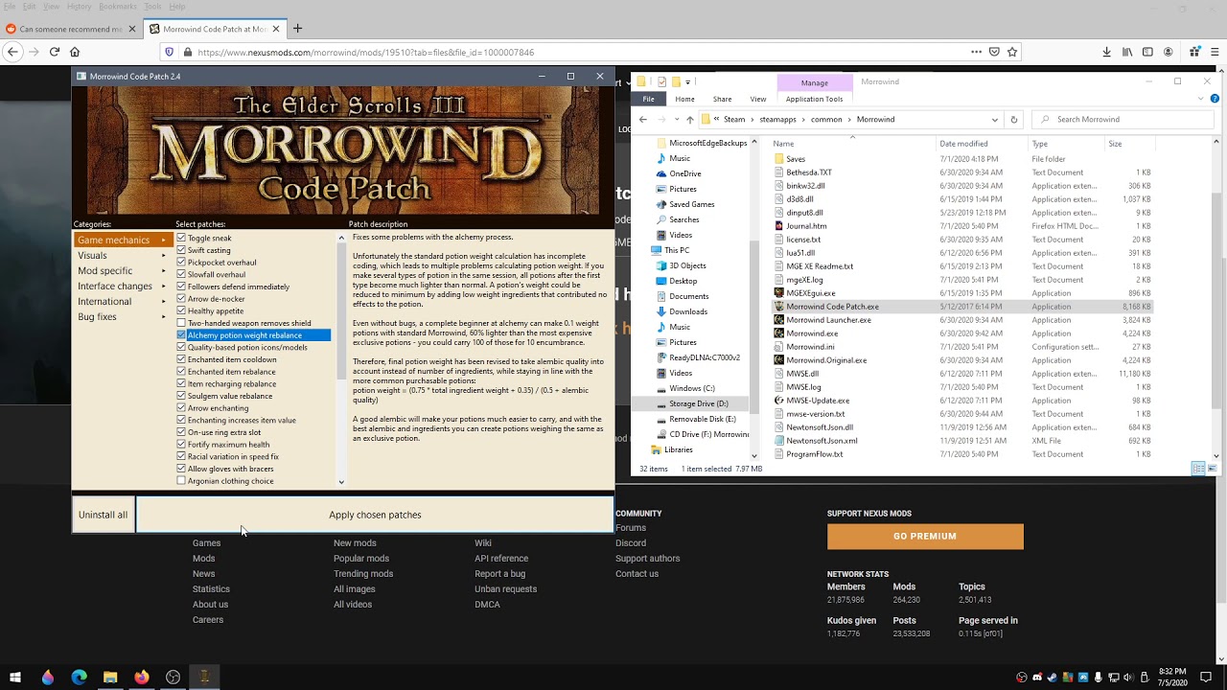
Task: Uncheck the Toggle sneak patch
Action: pyautogui.click(x=181, y=238)
